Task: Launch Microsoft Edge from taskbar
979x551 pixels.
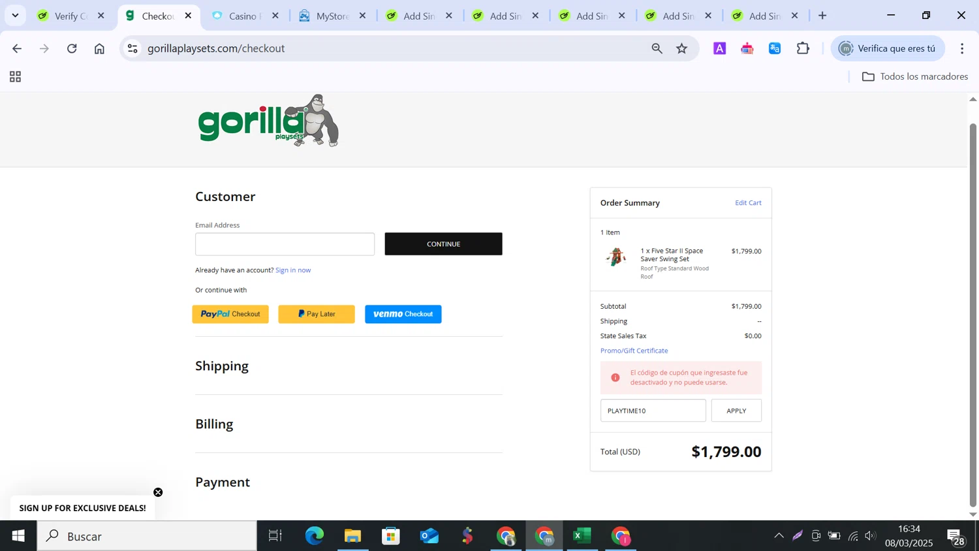Action: (x=315, y=536)
